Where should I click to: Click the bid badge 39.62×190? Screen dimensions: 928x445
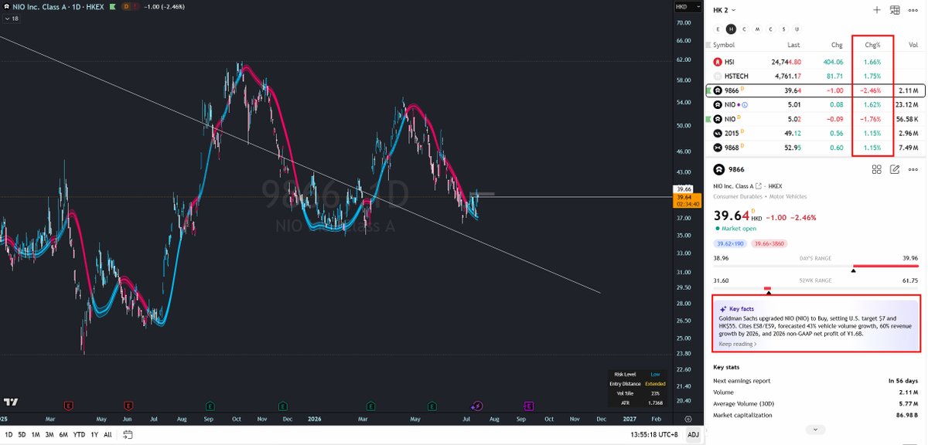coord(732,244)
